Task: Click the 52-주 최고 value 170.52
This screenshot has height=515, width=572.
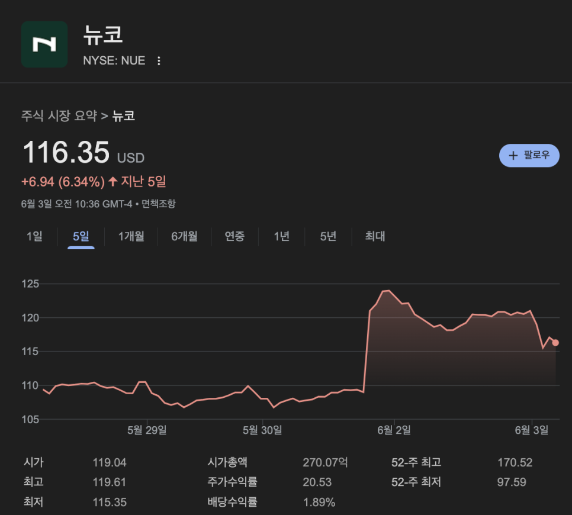Action: [515, 462]
